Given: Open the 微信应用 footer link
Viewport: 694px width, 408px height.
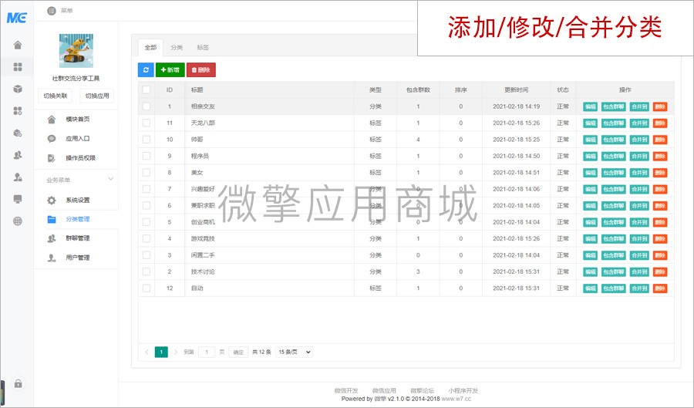Looking at the screenshot, I should (384, 391).
